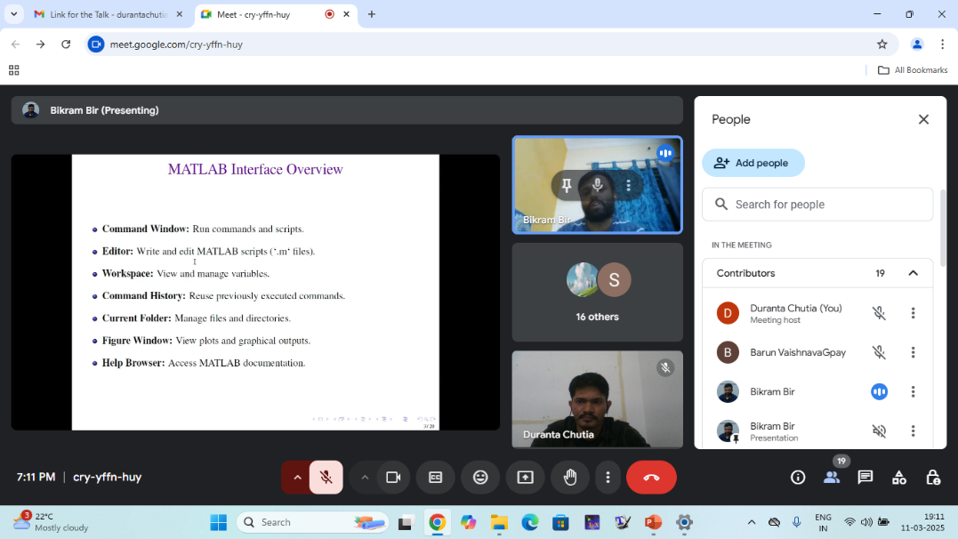
Task: Pin Bikram Bir's video tile
Action: pyautogui.click(x=566, y=185)
